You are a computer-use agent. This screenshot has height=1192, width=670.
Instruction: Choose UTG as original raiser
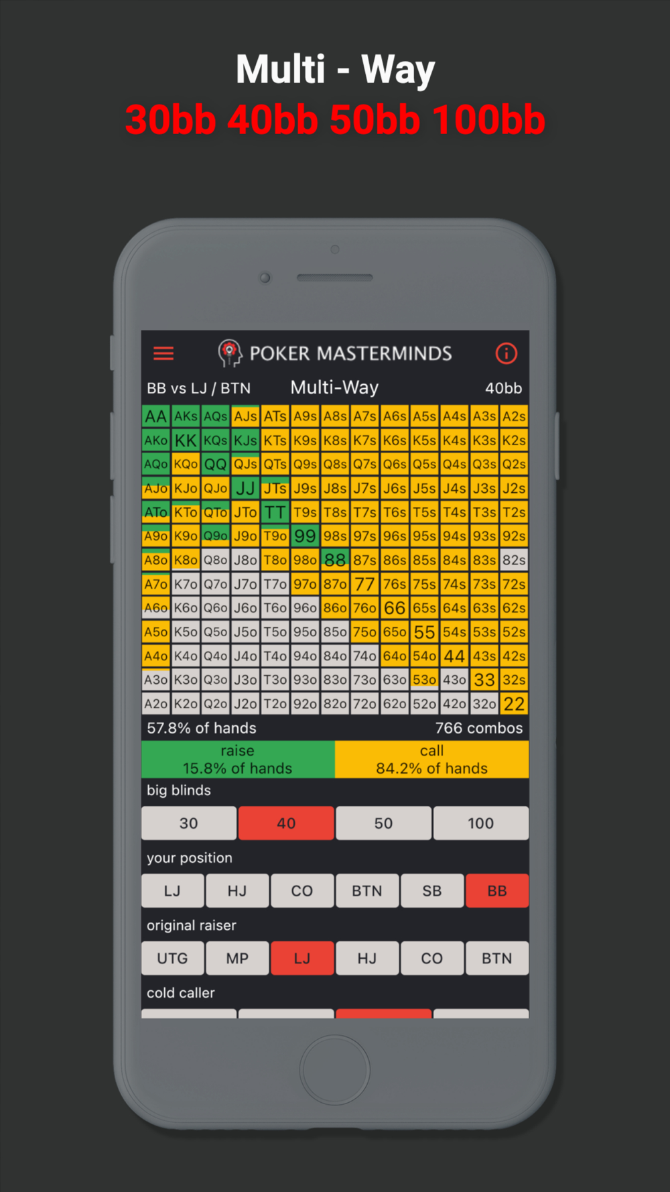pos(173,959)
